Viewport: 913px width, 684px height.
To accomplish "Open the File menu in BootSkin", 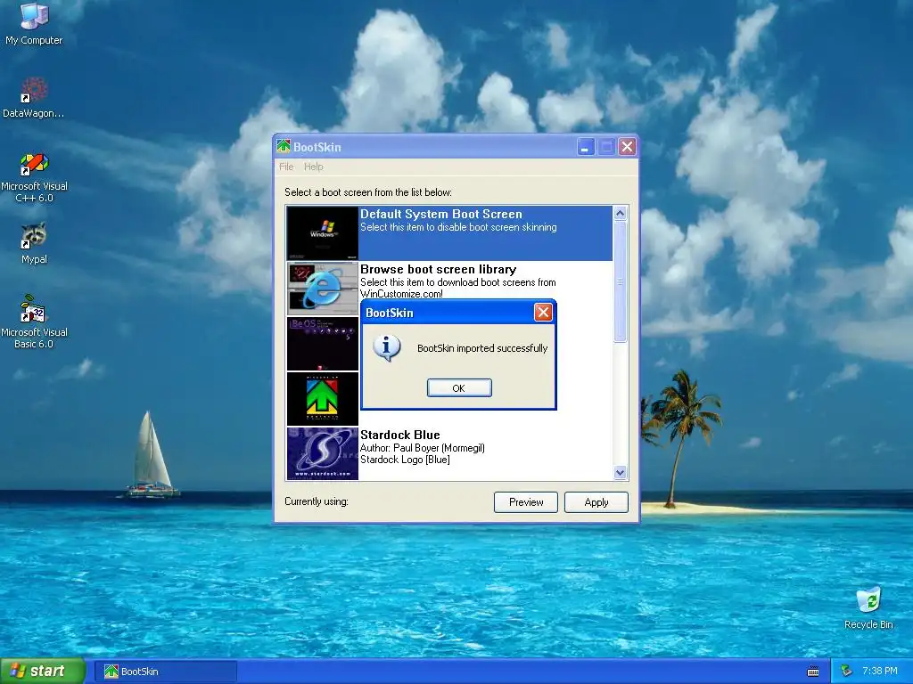I will (286, 167).
